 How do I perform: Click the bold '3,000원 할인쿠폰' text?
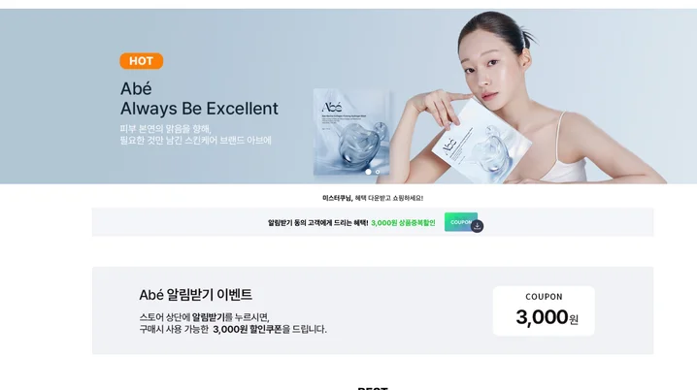click(248, 329)
